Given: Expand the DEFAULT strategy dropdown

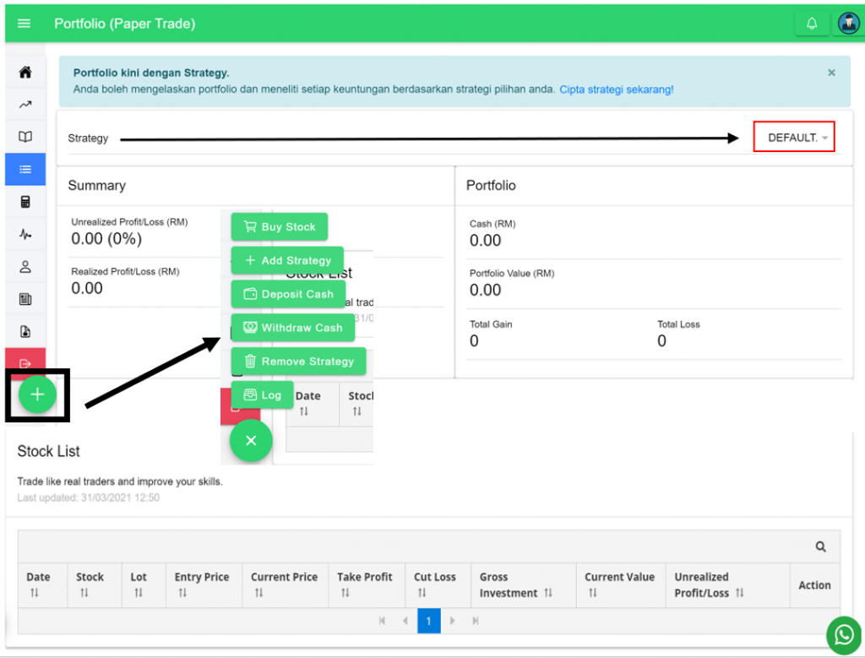Looking at the screenshot, I should point(794,138).
